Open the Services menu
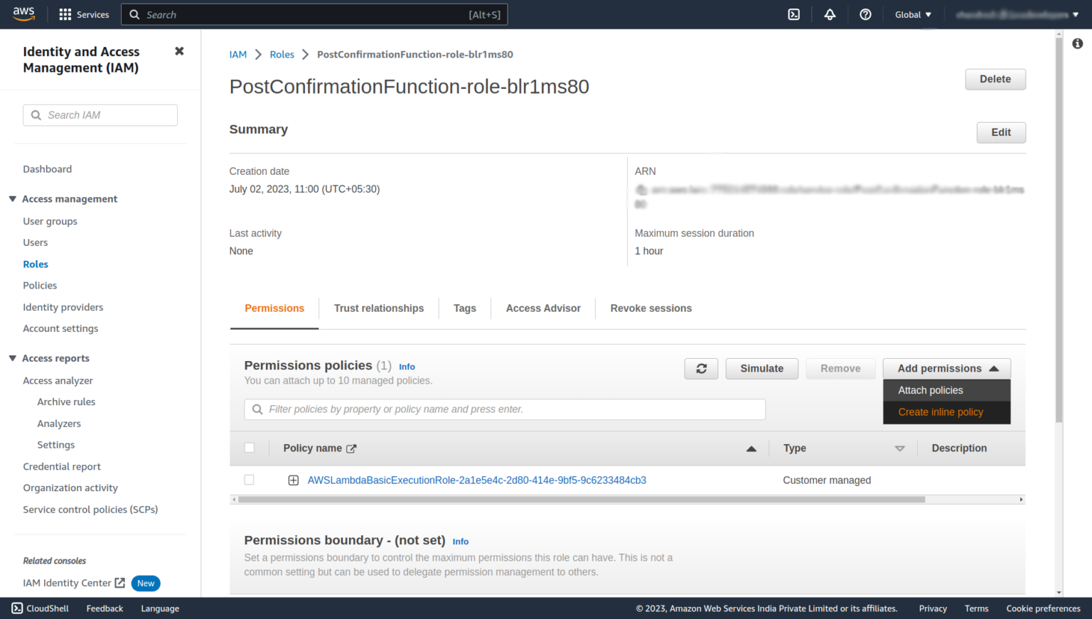 click(x=84, y=14)
